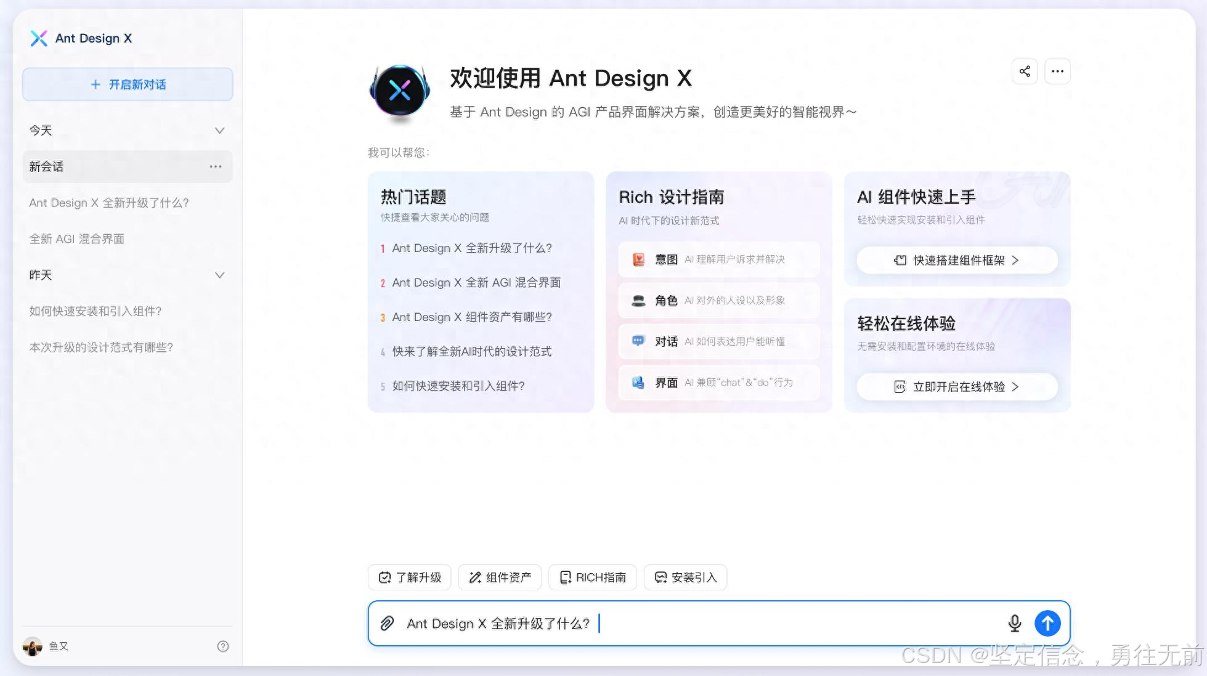Activate the microphone voice input icon

[x=1014, y=623]
